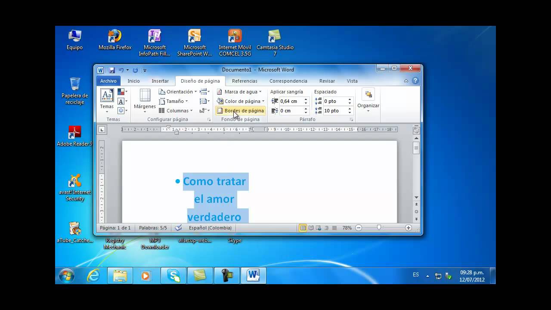Open theme colors dropdown
The height and width of the screenshot is (310, 551).
(122, 92)
